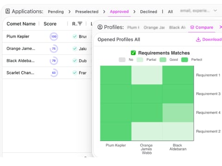Click the Perfect legend swatch
This screenshot has width=222, height=166.
pyautogui.click(x=185, y=59)
